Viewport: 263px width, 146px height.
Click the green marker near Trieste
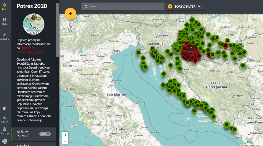pos(138,53)
